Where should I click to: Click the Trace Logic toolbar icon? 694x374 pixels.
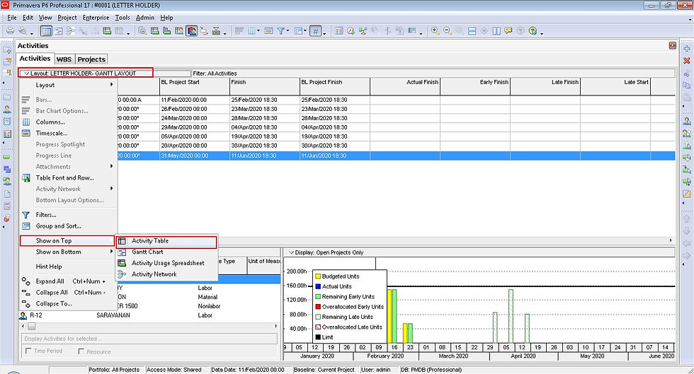tap(204, 31)
